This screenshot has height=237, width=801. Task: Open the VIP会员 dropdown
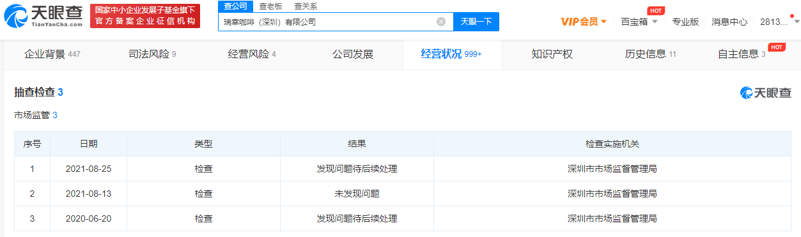[x=584, y=21]
